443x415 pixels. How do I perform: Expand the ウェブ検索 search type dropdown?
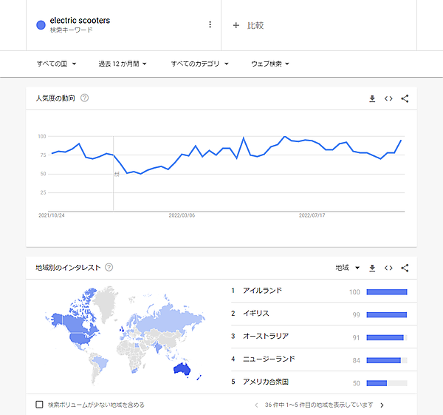coord(269,64)
